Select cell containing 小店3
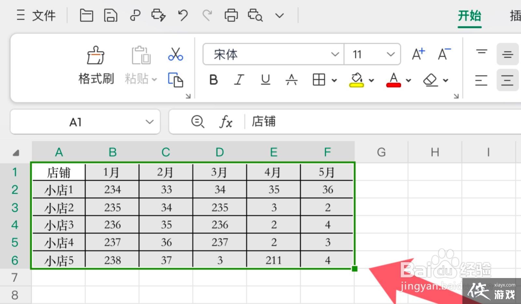 click(x=59, y=225)
